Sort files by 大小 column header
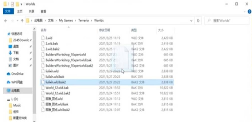The height and width of the screenshot is (123, 252). click(x=160, y=30)
